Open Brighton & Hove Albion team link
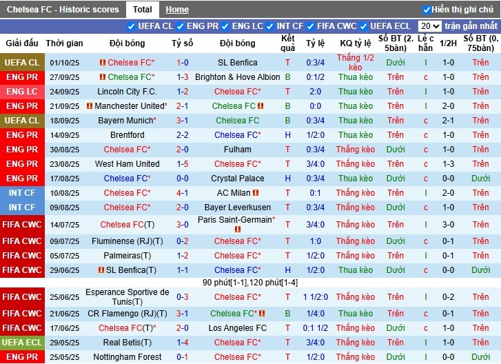 coord(237,77)
